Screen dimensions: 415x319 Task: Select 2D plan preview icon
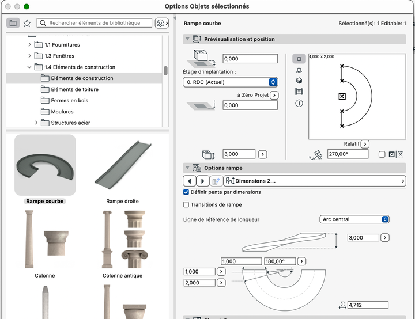(x=299, y=59)
